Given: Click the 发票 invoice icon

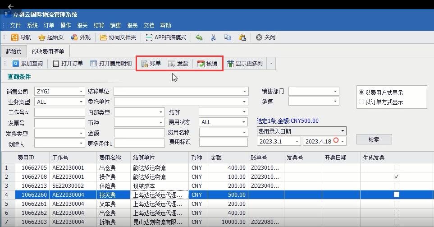Looking at the screenshot, I should click(172, 64).
